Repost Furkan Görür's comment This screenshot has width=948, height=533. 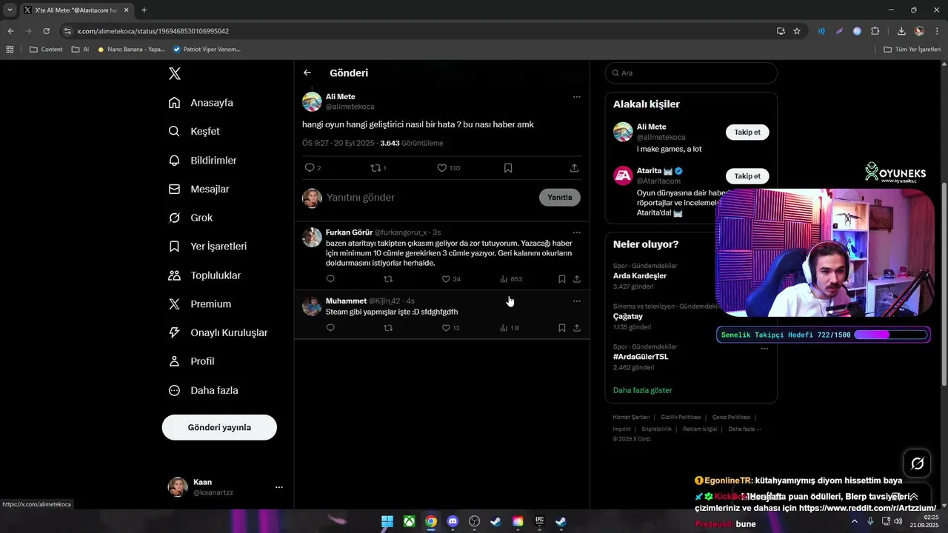[388, 279]
